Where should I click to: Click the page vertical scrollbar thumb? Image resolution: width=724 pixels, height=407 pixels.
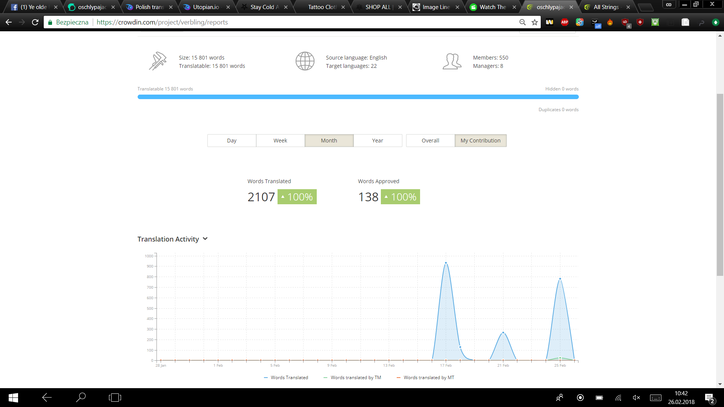[x=720, y=185]
